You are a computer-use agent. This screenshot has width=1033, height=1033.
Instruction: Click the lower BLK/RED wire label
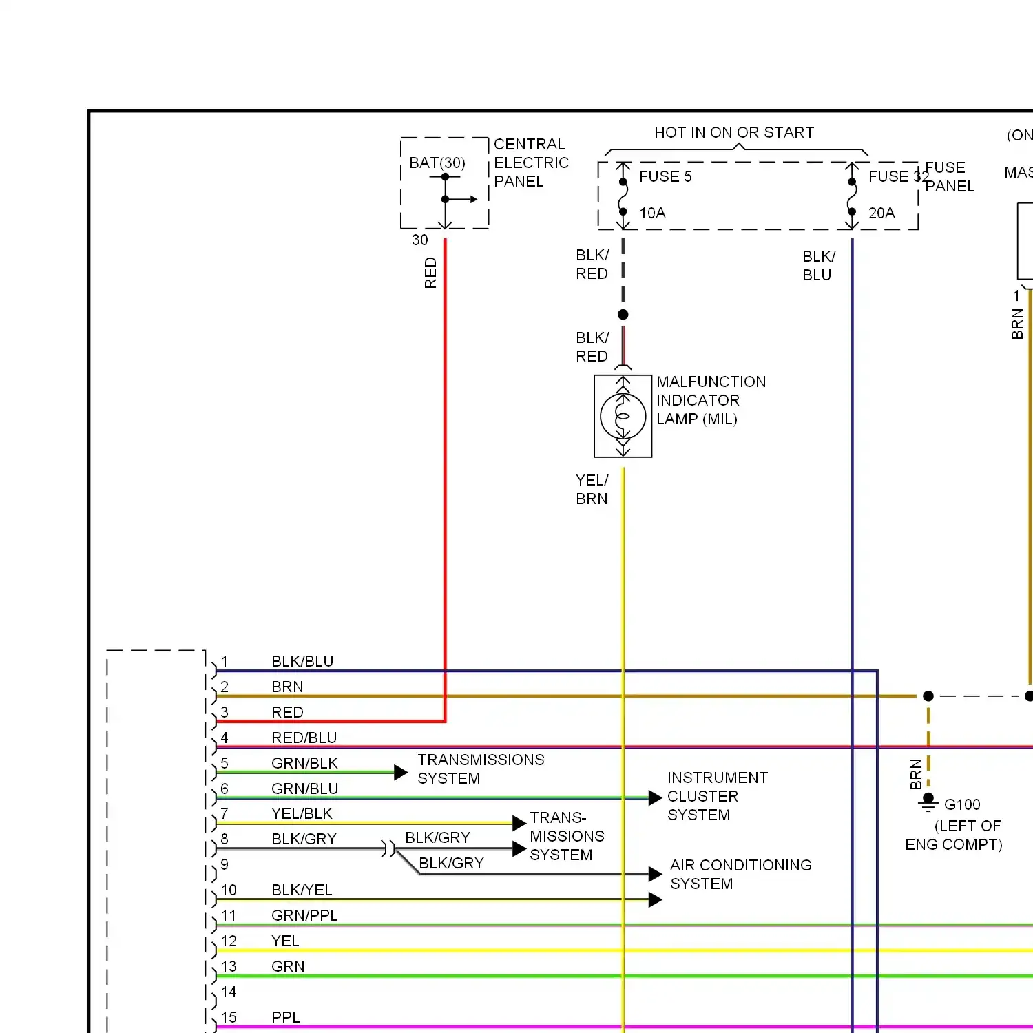pyautogui.click(x=592, y=347)
